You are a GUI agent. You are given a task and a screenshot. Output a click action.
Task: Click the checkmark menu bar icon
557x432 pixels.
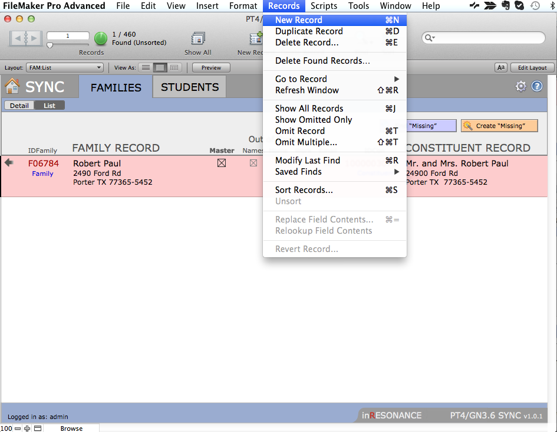pyautogui.click(x=519, y=6)
